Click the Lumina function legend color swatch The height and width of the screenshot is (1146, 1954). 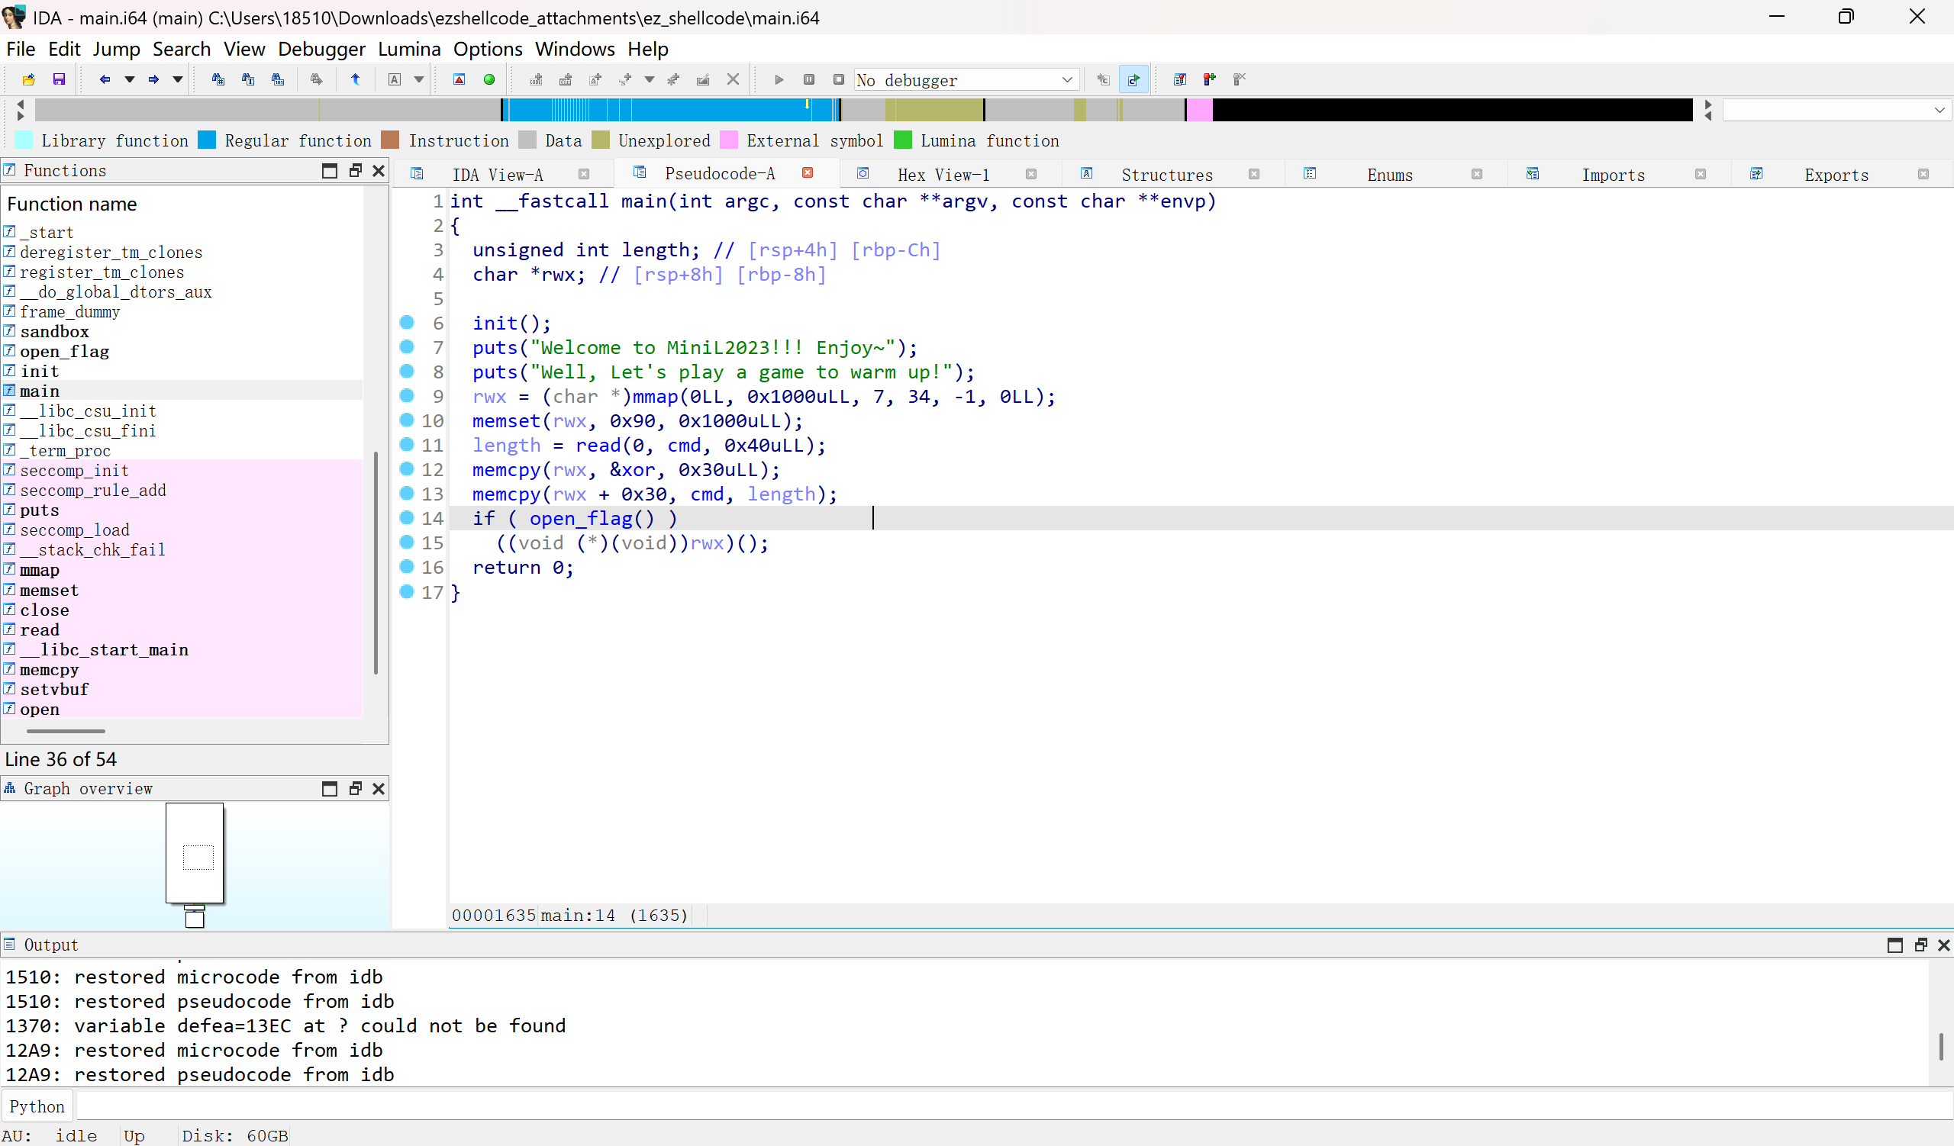(902, 140)
